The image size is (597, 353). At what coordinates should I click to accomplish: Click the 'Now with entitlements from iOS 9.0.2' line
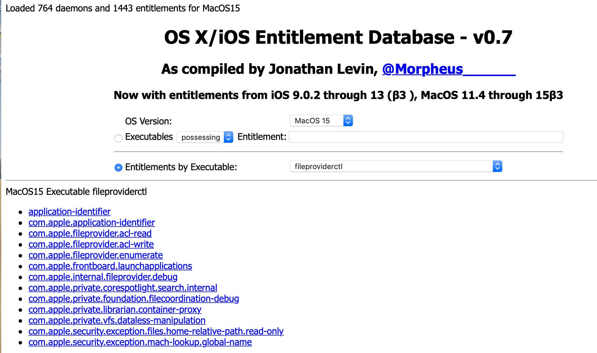tap(338, 95)
